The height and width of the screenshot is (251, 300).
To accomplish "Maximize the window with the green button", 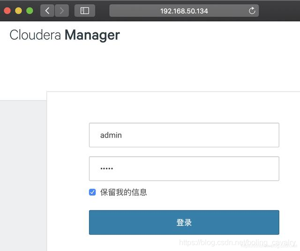I will [x=30, y=11].
